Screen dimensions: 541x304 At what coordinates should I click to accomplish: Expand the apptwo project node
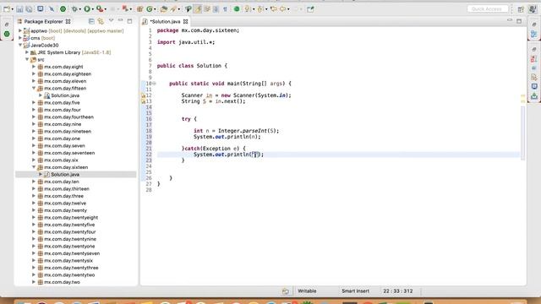[20, 30]
